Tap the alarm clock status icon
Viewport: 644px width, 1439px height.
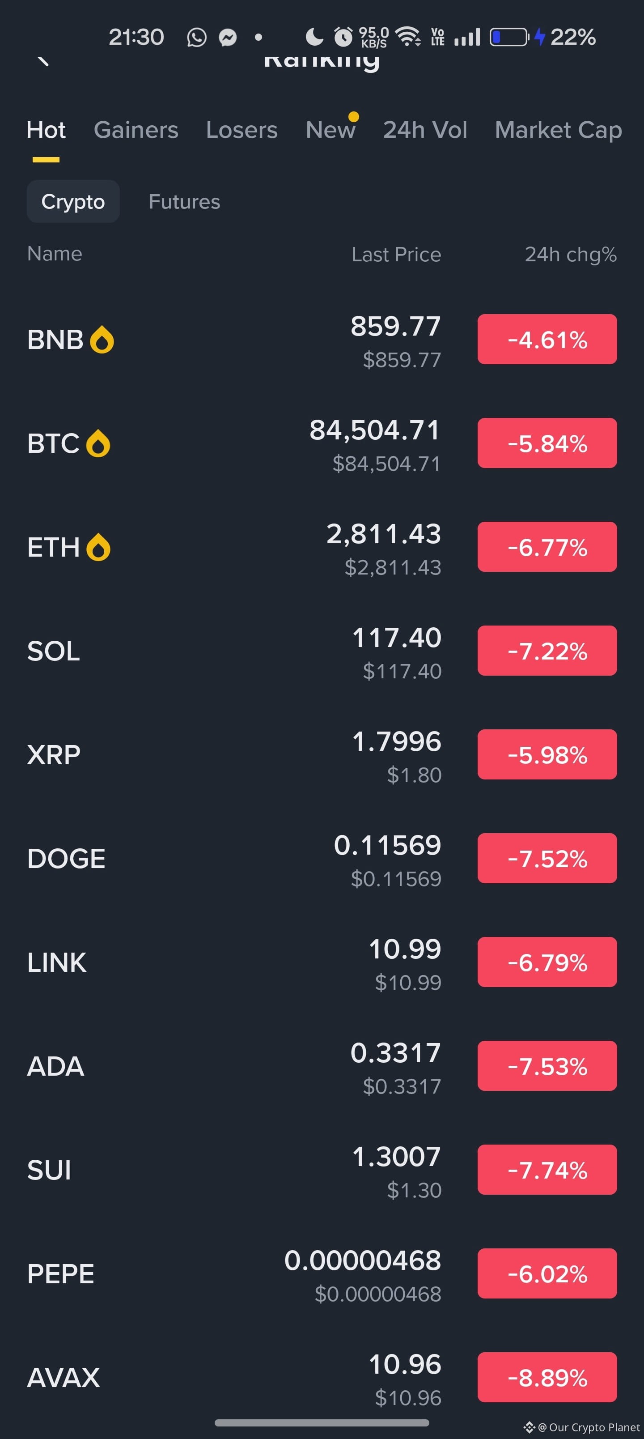(x=343, y=38)
